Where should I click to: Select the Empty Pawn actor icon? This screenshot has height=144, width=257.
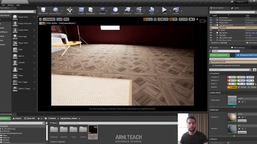coord(15,30)
